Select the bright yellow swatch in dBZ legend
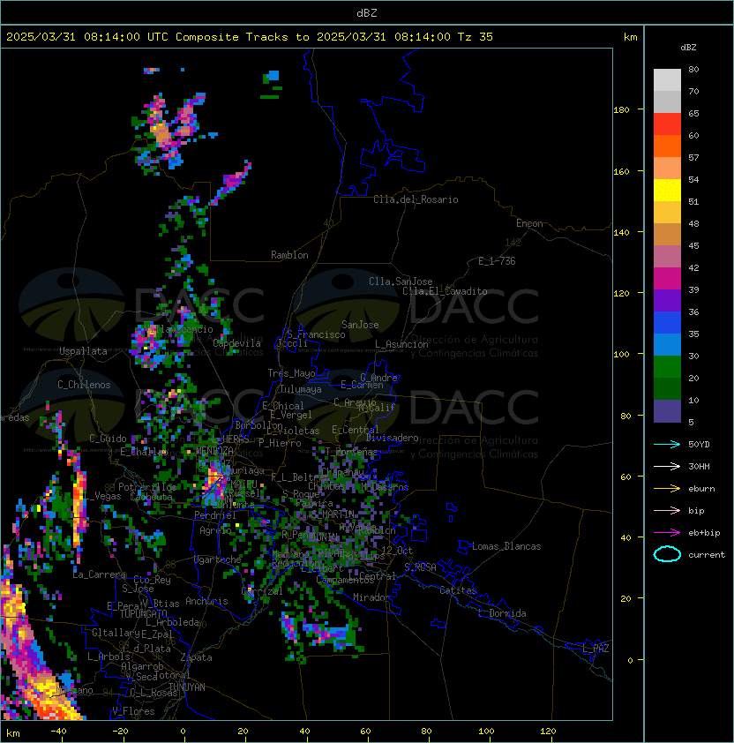The image size is (734, 743). pyautogui.click(x=667, y=190)
